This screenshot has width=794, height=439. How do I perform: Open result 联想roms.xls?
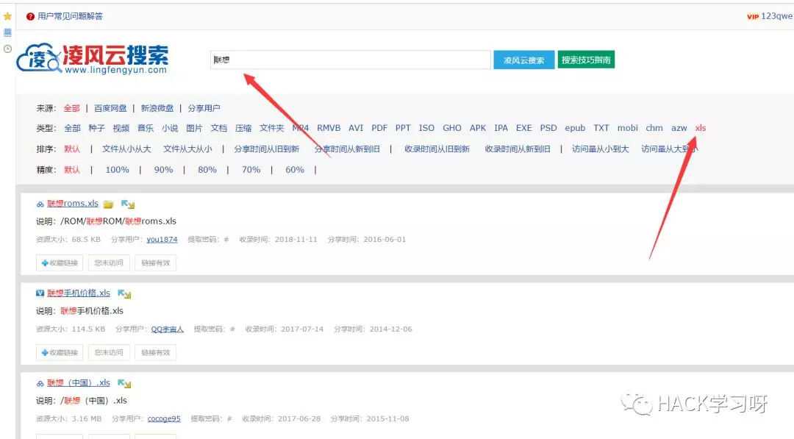pyautogui.click(x=73, y=204)
